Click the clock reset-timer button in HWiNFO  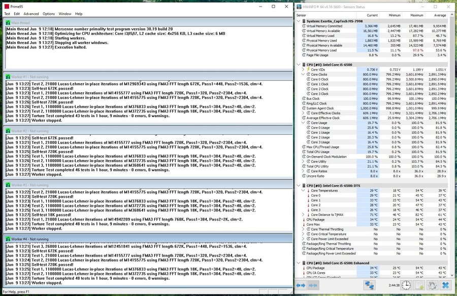(406, 285)
